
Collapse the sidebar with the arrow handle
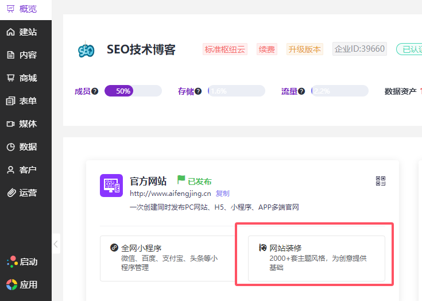[56, 244]
